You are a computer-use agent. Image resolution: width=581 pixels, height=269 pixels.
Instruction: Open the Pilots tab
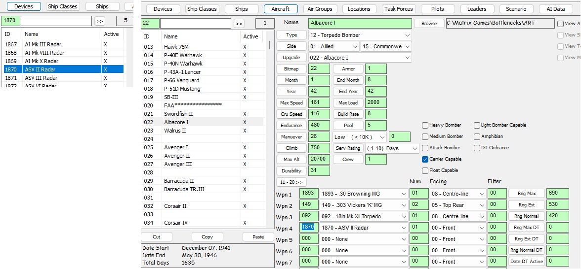438,9
